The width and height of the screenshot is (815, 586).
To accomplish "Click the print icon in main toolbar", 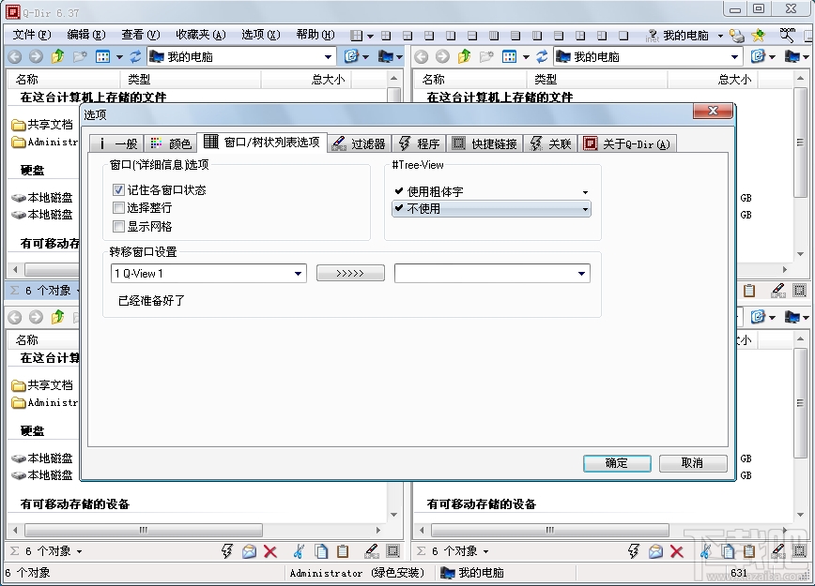I will click(736, 36).
